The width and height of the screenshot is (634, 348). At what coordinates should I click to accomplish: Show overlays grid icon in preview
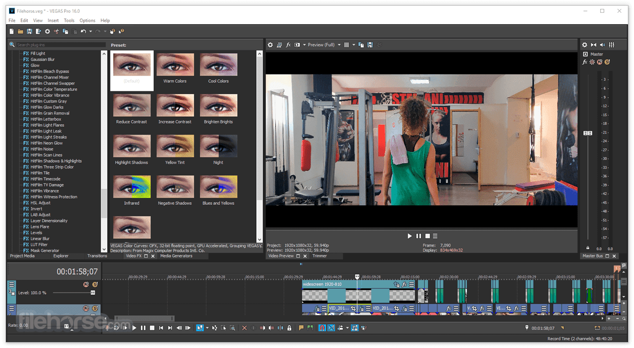point(347,45)
